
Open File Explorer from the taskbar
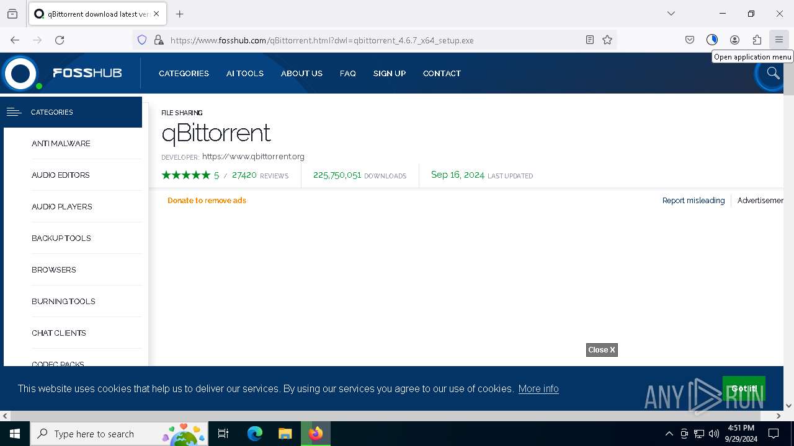[x=285, y=434]
